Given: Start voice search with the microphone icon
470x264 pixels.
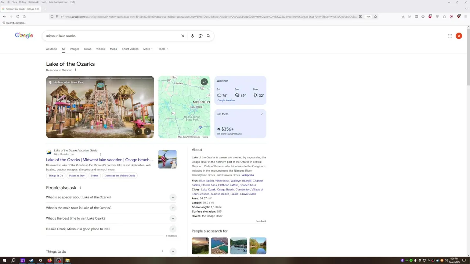Looking at the screenshot, I should (x=192, y=36).
